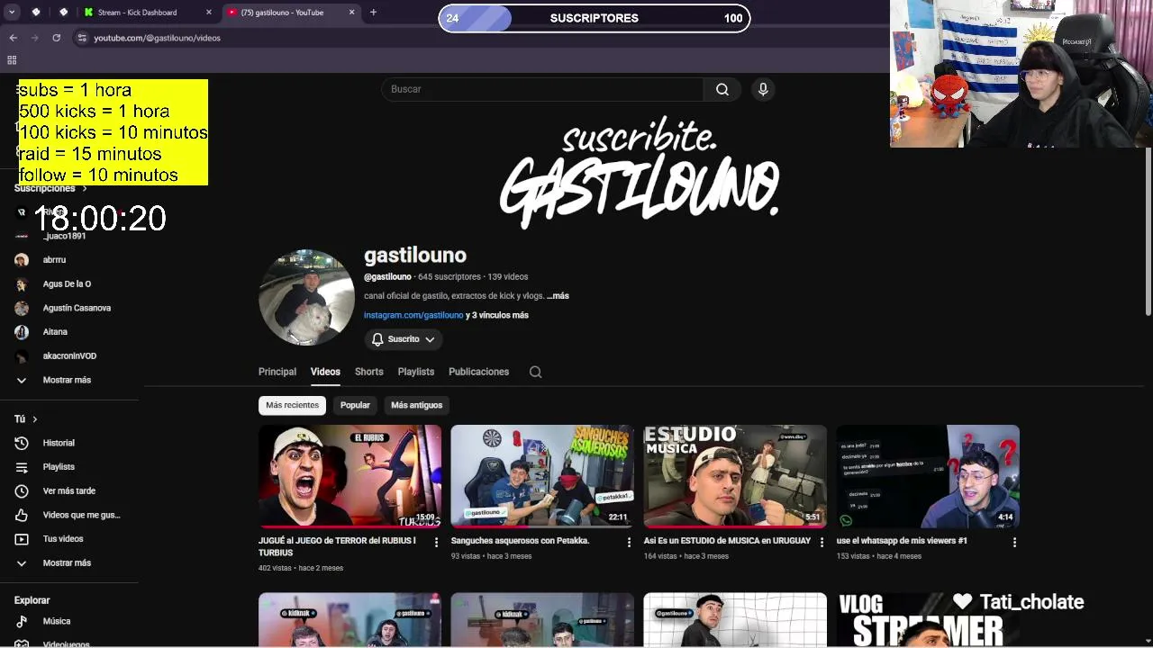Reload the page using the refresh icon
Viewport: 1153px width, 648px height.
pyautogui.click(x=56, y=38)
